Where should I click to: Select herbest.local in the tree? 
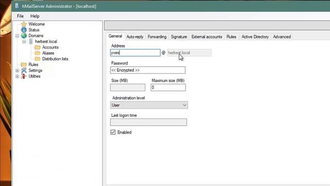click(46, 41)
